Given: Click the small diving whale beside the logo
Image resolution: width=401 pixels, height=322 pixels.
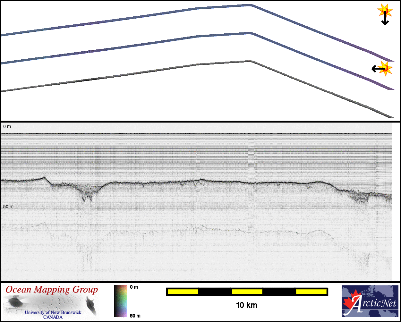Looking at the screenshot, I should (91, 305).
